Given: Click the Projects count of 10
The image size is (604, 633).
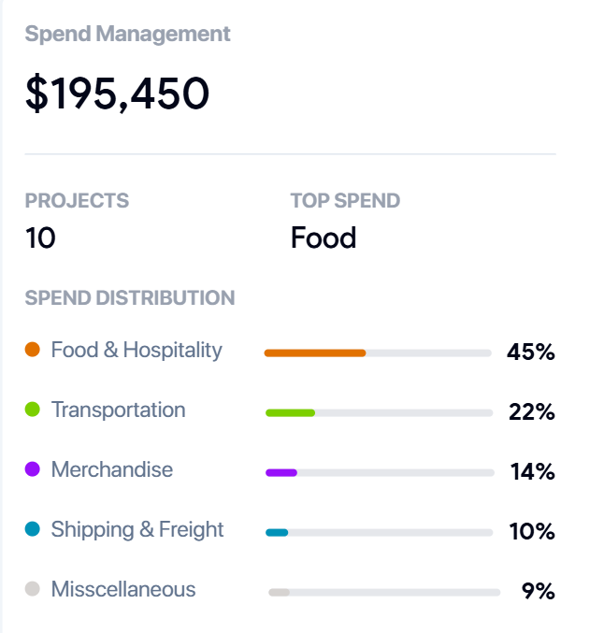Looking at the screenshot, I should click(40, 237).
